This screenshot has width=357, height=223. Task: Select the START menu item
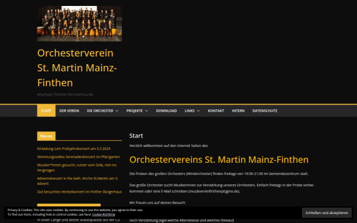point(46,111)
